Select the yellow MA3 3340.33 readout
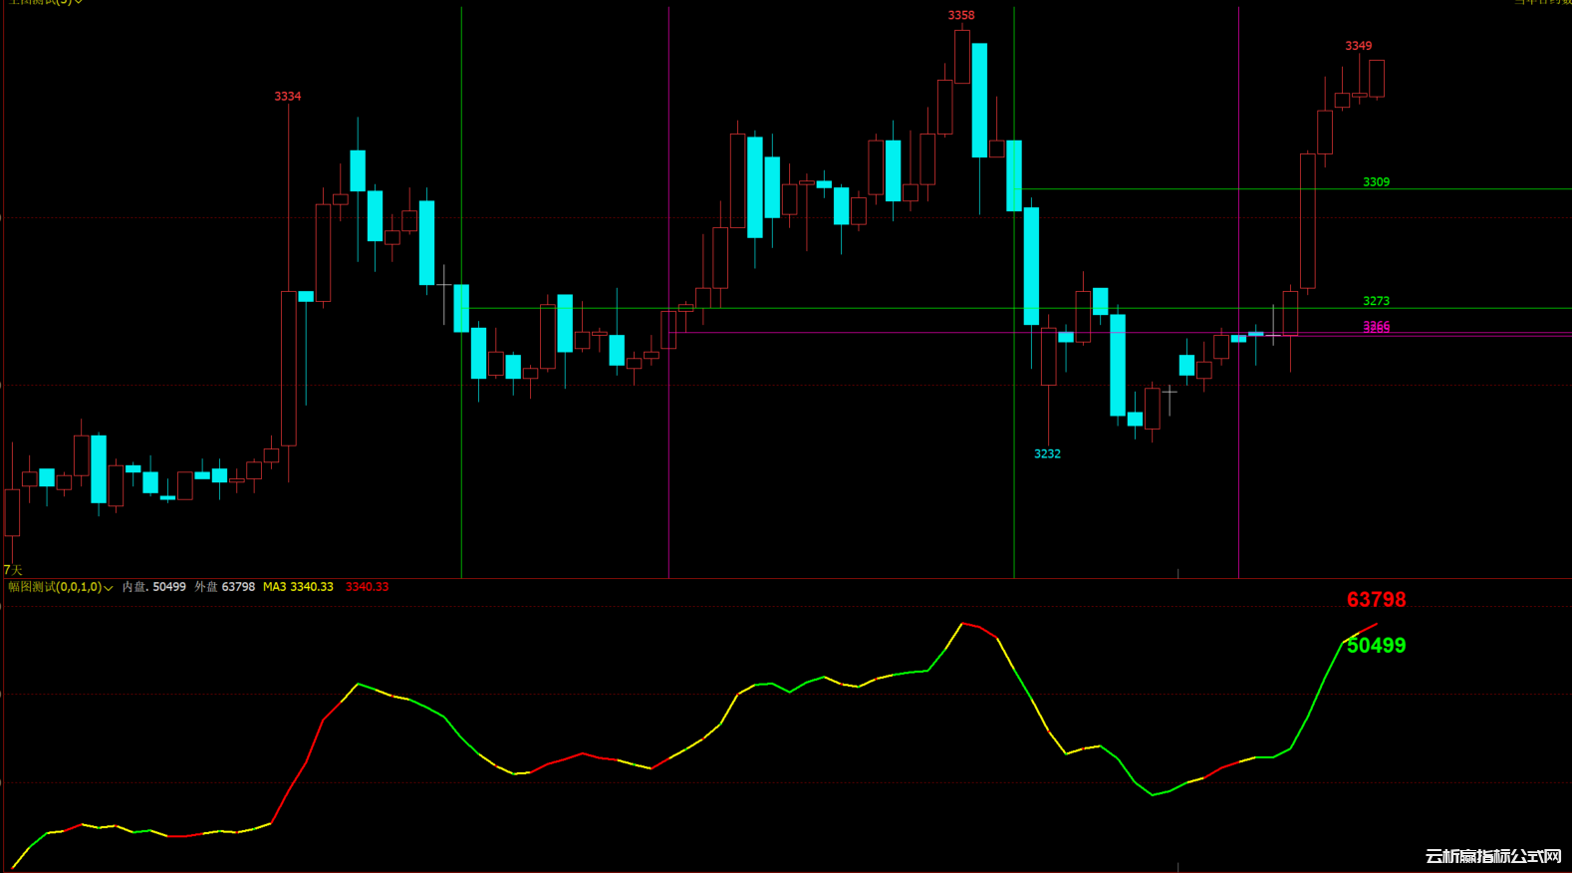Image resolution: width=1572 pixels, height=873 pixels. coord(298,587)
